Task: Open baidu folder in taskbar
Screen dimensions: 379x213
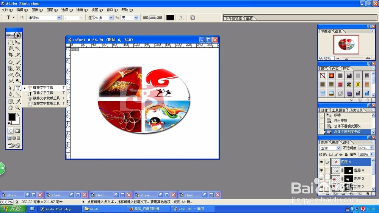Action: [x=103, y=209]
